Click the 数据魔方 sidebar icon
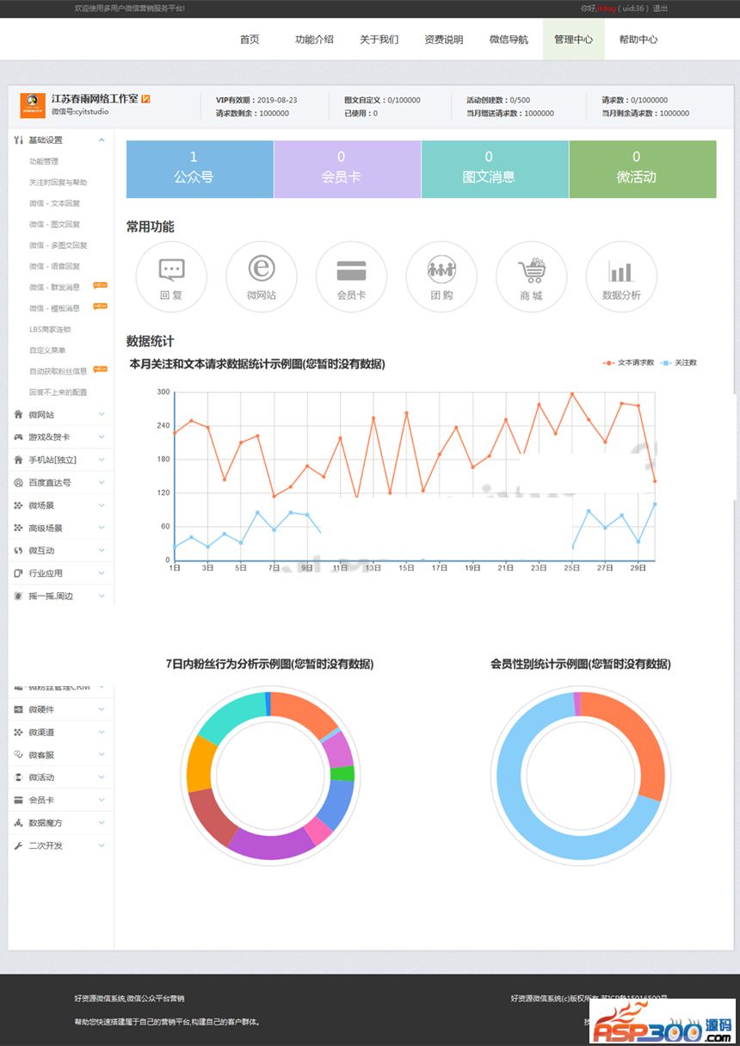 (x=19, y=823)
